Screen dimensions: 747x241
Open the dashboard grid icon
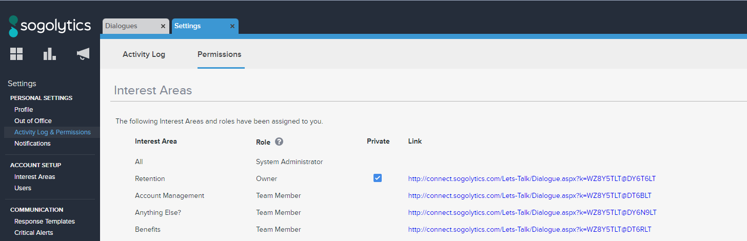(x=16, y=54)
